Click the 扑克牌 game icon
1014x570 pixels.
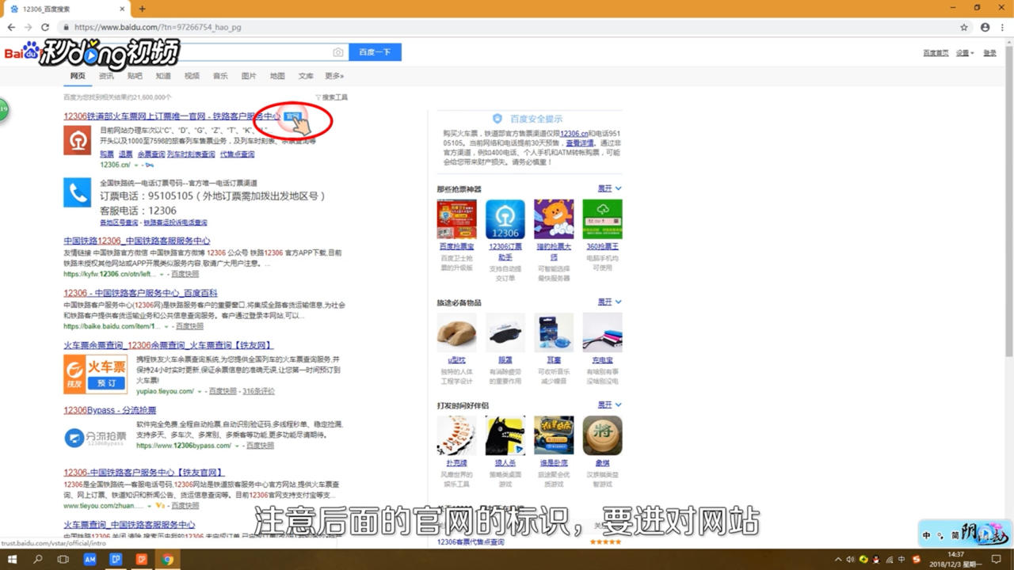point(456,435)
